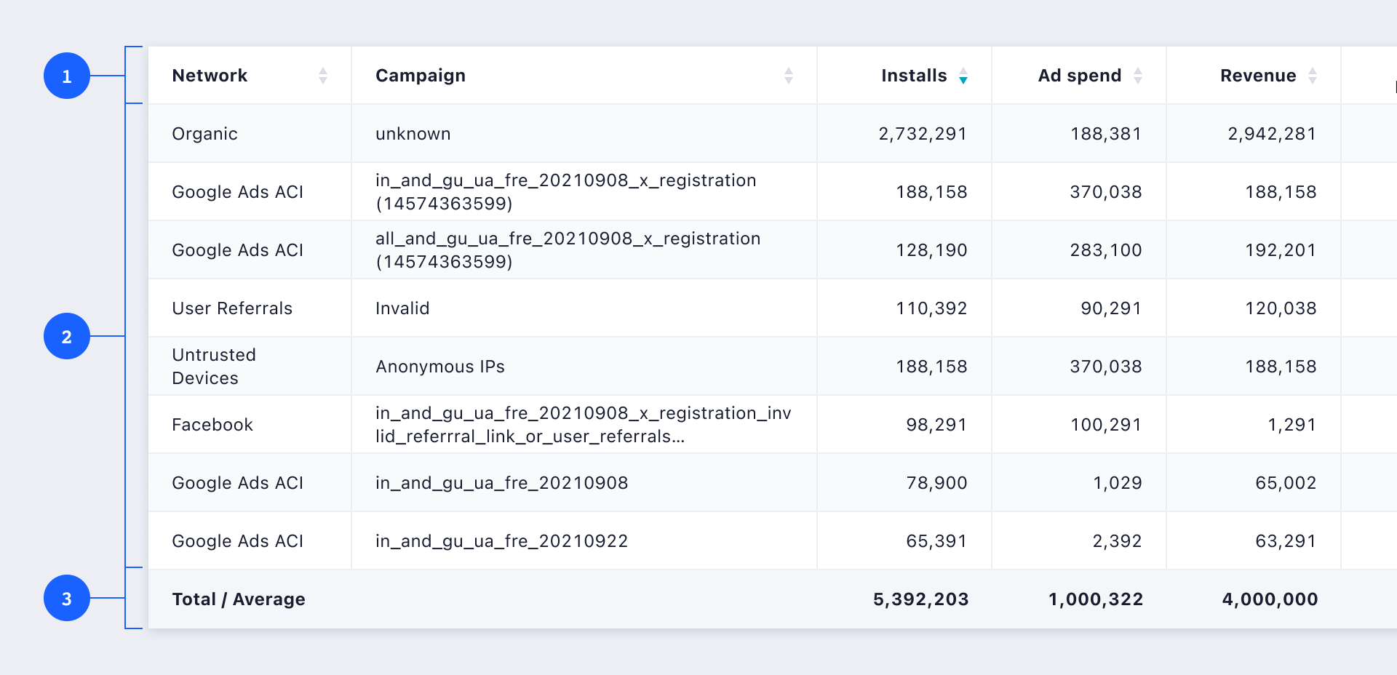Viewport: 1397px width, 675px height.
Task: Select installs value 110,392
Action: (931, 308)
